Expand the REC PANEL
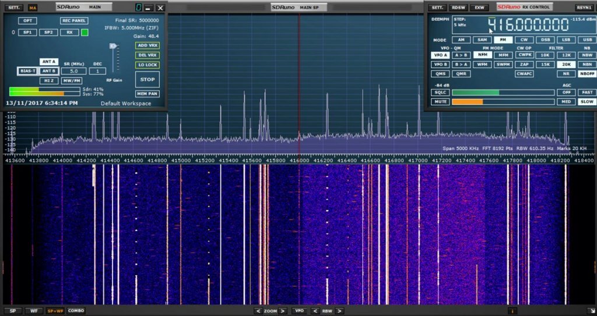The height and width of the screenshot is (316, 597). (x=74, y=21)
